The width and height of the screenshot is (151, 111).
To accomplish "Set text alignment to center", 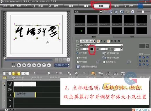I will (x=112, y=41).
